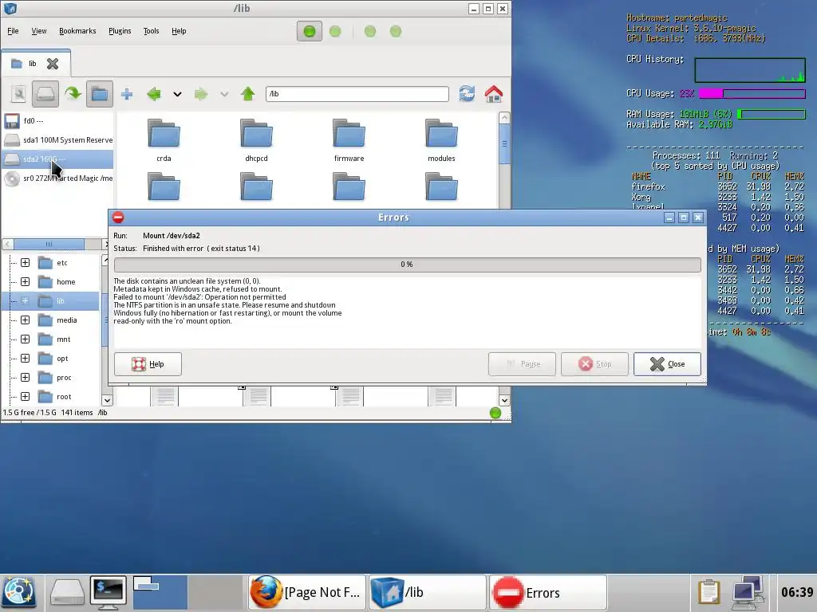The image size is (817, 612).
Task: Click the 0 % progress bar
Action: click(x=407, y=265)
